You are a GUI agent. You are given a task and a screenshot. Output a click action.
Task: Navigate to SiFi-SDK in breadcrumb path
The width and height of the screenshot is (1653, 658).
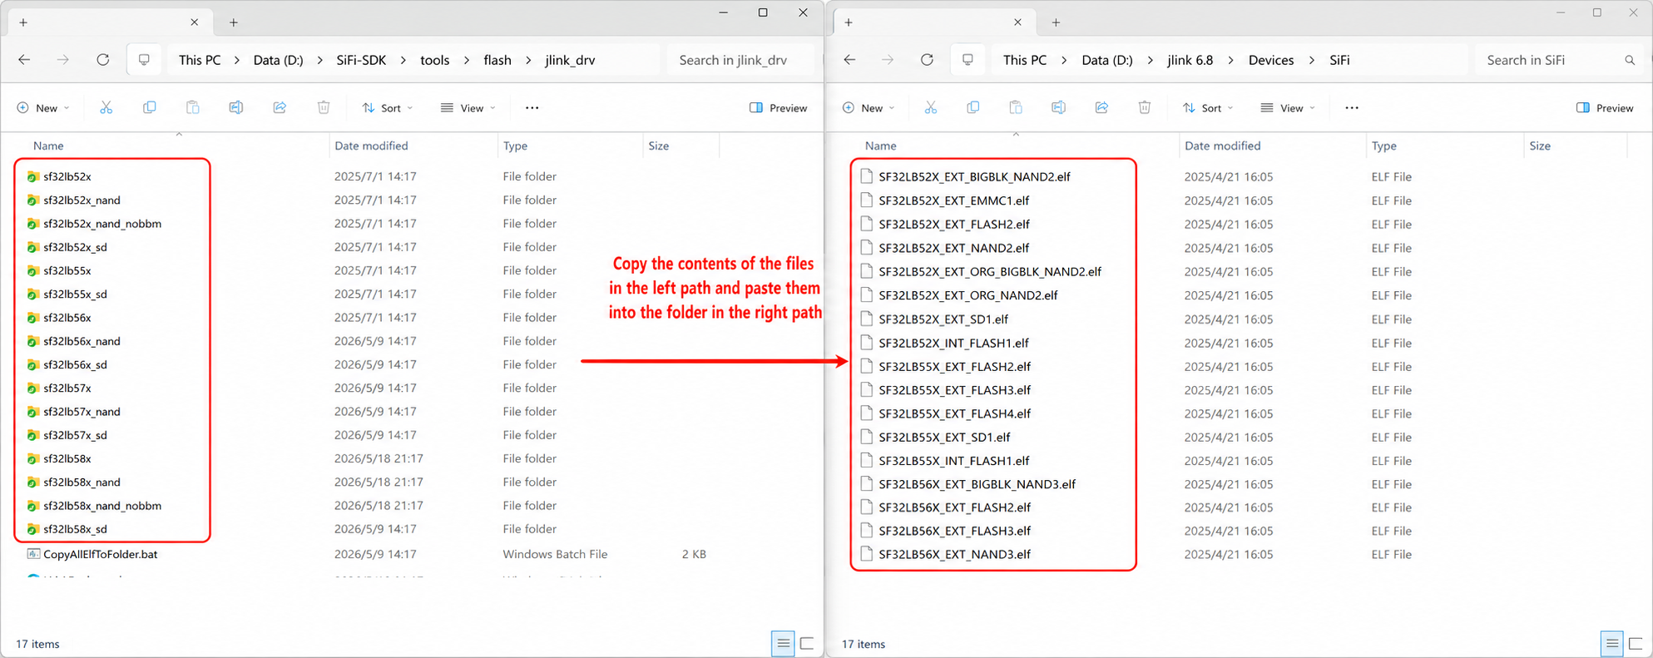point(361,60)
